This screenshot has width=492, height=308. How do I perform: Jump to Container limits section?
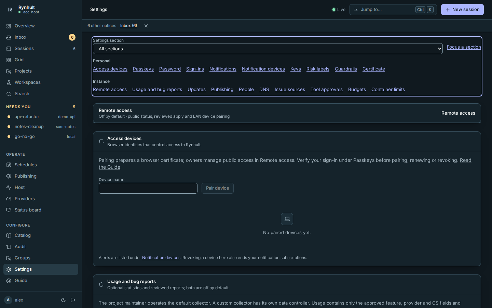(x=388, y=90)
